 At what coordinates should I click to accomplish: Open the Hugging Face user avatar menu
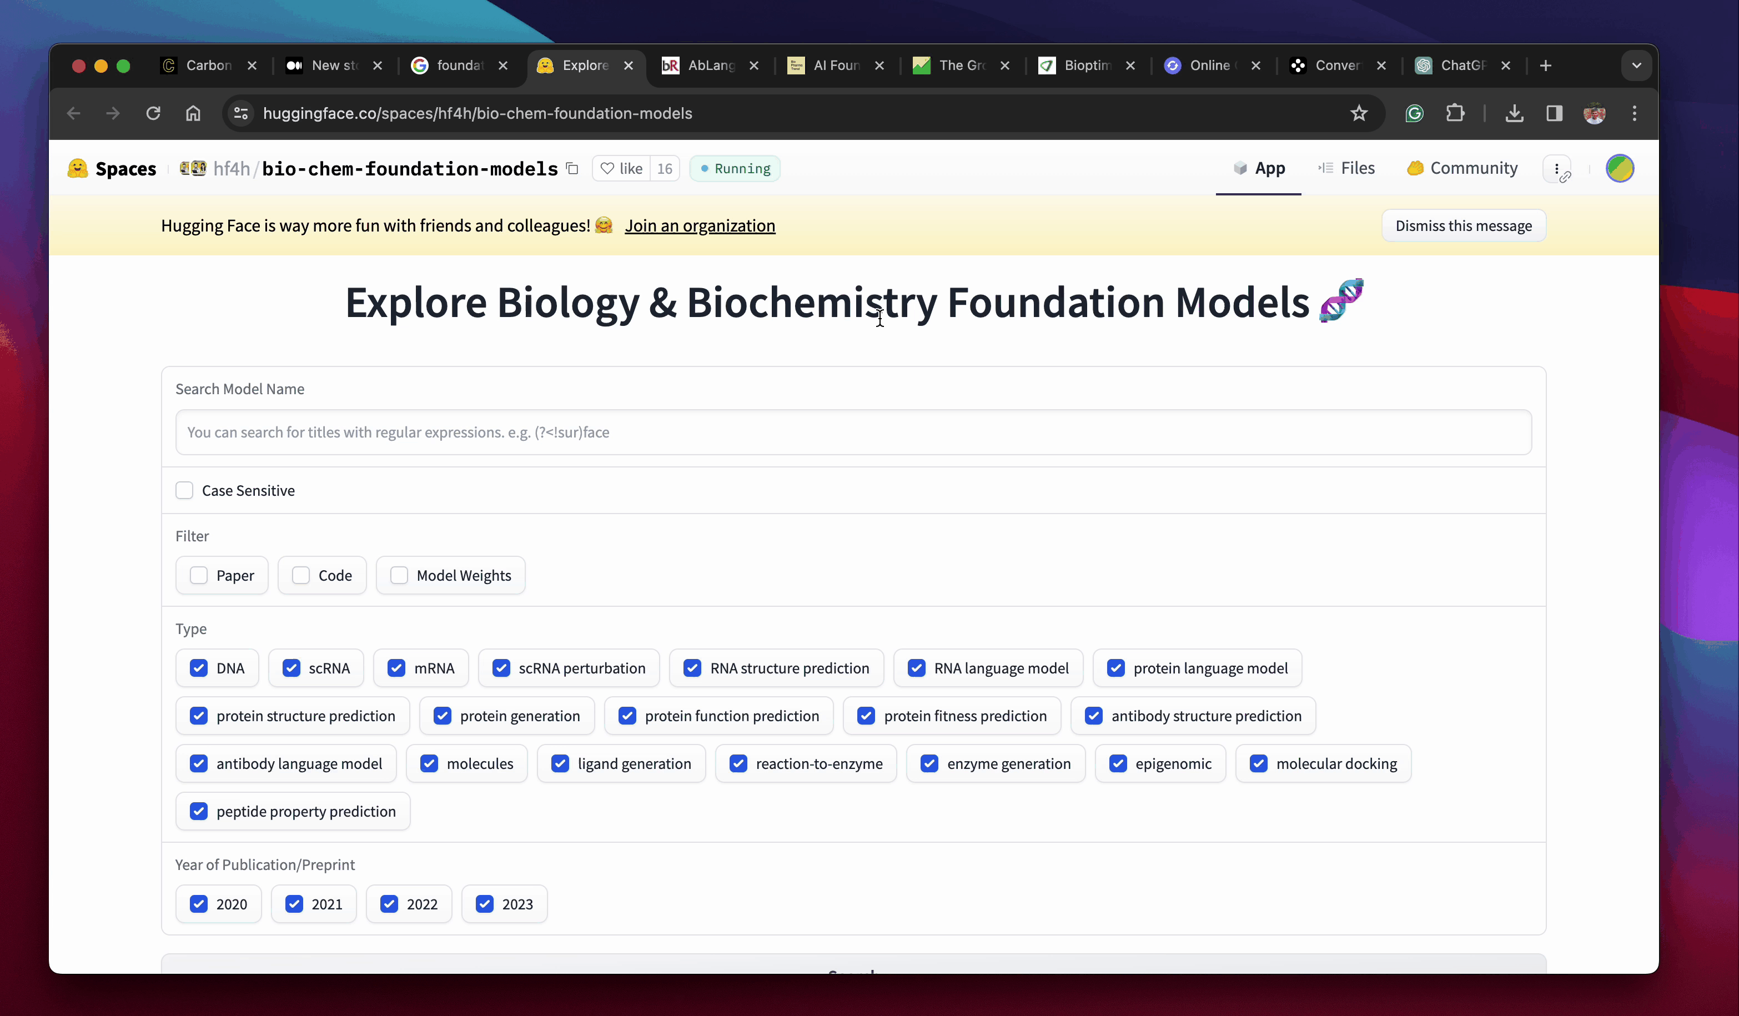(1620, 168)
